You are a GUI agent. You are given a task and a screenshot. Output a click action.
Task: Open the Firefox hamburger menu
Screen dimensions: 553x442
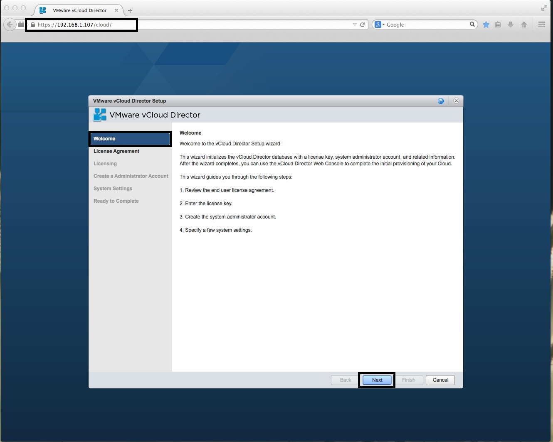[541, 24]
